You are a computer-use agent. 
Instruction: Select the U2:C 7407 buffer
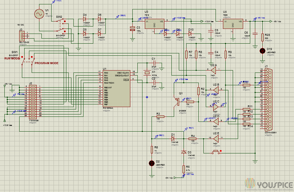(x=216, y=107)
